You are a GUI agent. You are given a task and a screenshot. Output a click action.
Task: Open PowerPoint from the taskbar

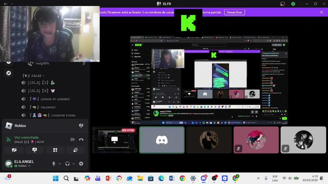coord(108,178)
